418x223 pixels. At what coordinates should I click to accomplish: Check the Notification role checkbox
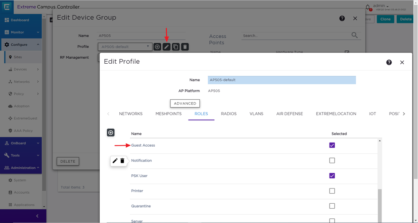[x=332, y=160]
